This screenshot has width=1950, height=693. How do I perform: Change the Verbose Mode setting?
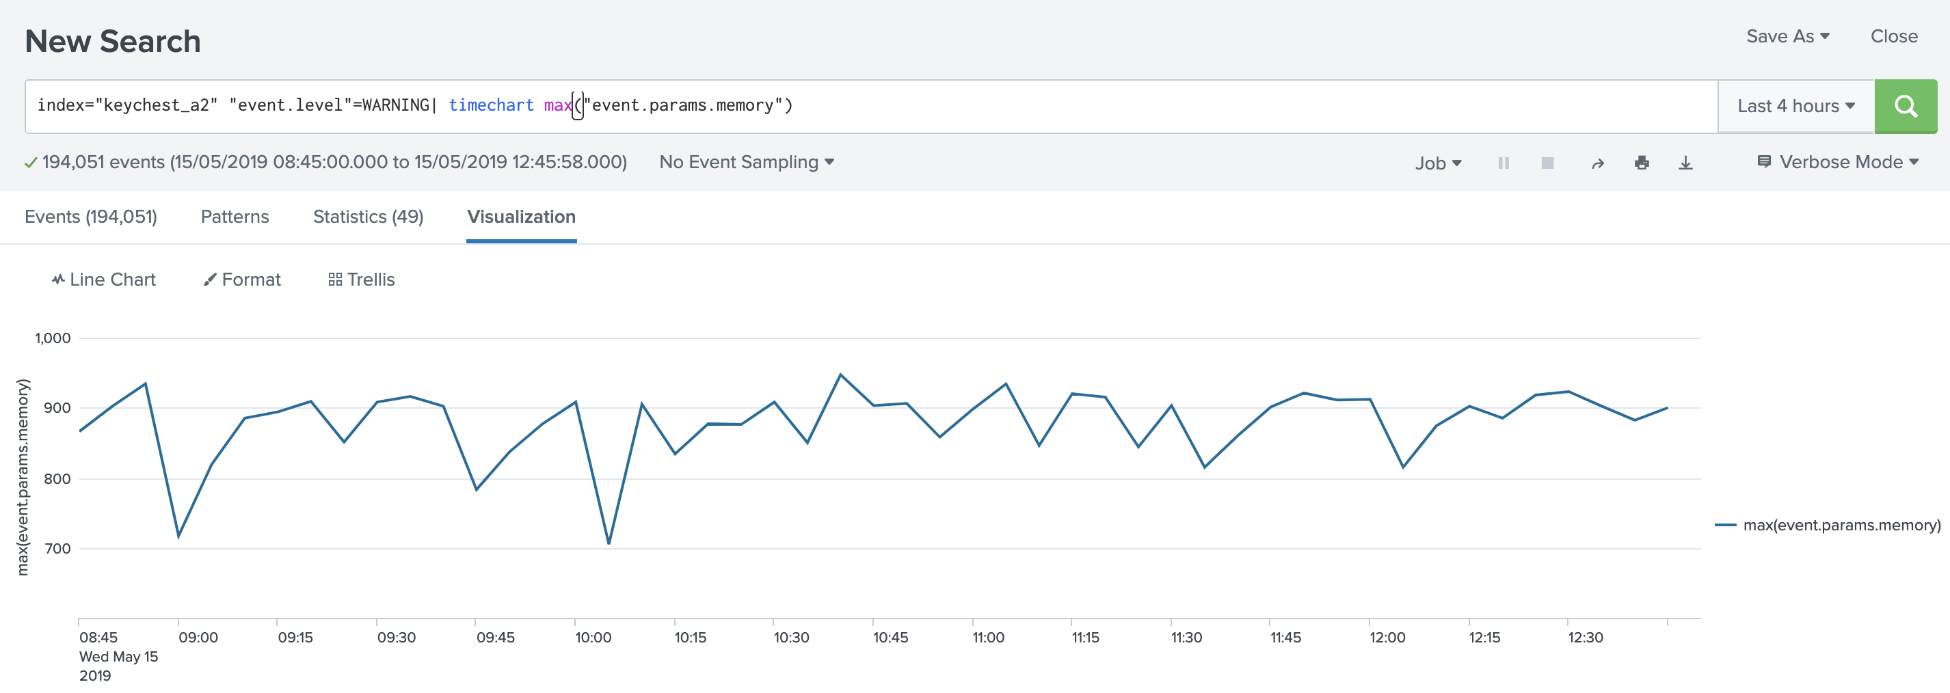pos(1837,162)
